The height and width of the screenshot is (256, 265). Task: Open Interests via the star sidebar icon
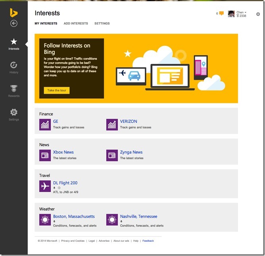(14, 42)
